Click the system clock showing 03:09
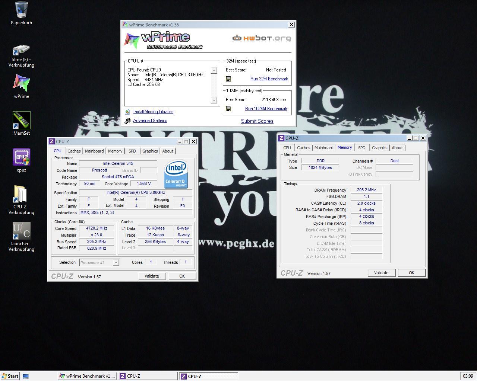 468,376
